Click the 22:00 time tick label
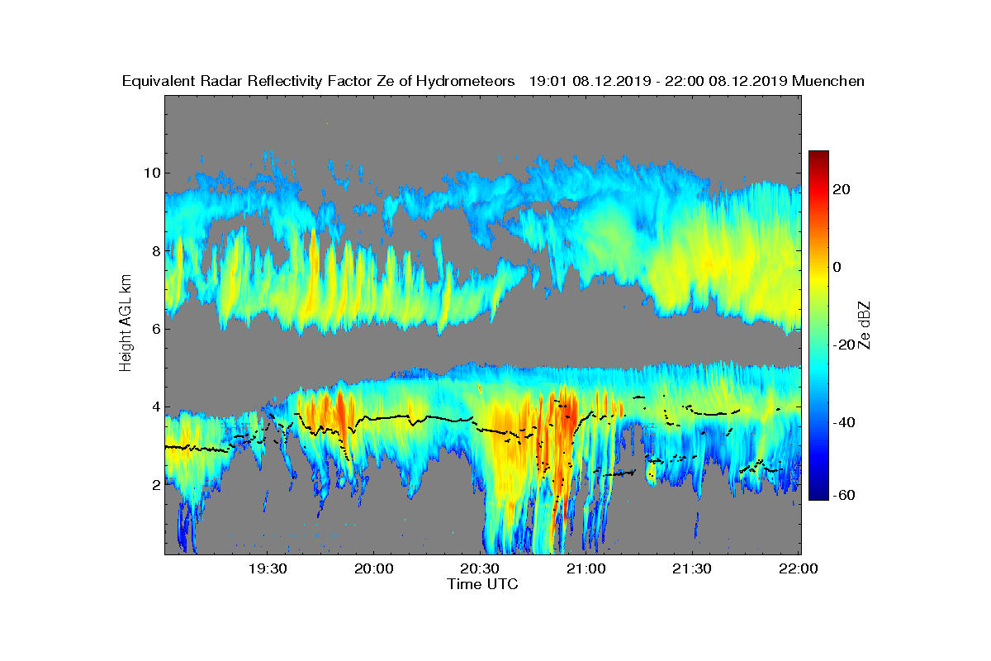 pyautogui.click(x=799, y=569)
